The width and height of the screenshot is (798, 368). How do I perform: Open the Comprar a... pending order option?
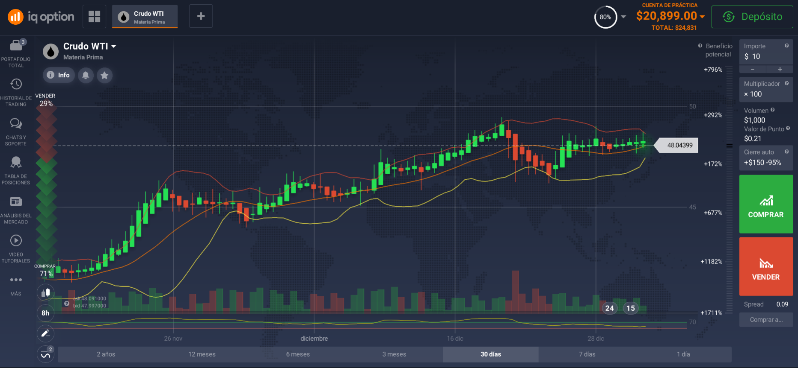(766, 320)
